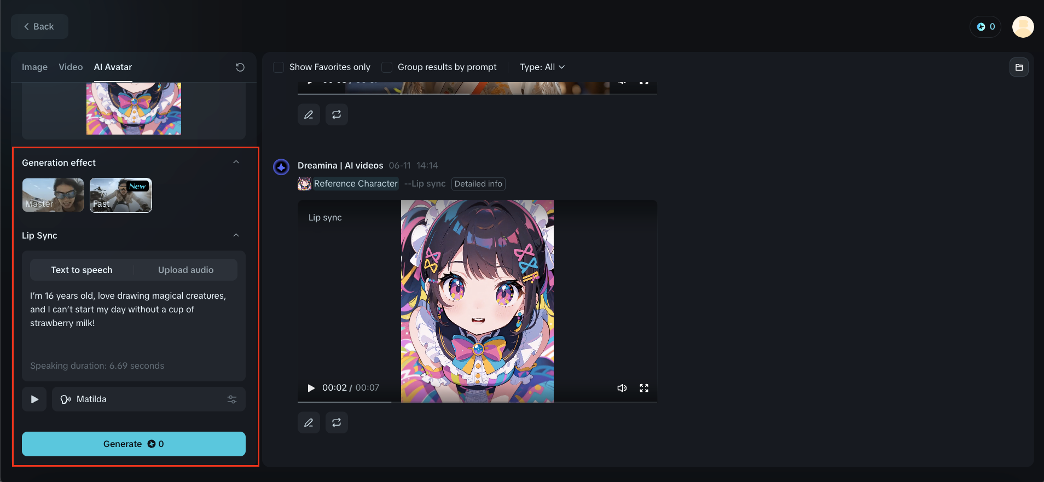
Task: Edit the lip sync video with pencil icon
Action: coord(309,422)
